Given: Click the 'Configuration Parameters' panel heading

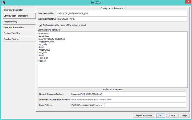Looking at the screenshot, I should (x=113, y=8).
